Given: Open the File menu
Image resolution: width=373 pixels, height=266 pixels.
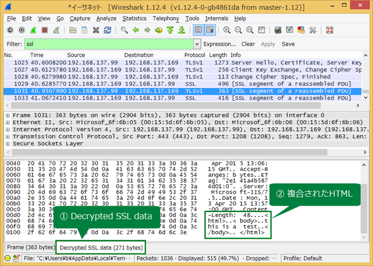Looking at the screenshot, I should point(11,19).
